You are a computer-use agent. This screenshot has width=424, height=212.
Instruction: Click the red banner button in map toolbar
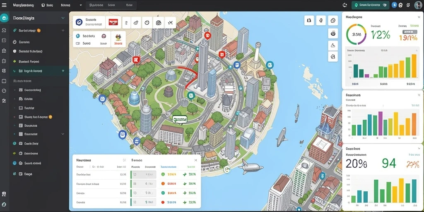coord(113,22)
